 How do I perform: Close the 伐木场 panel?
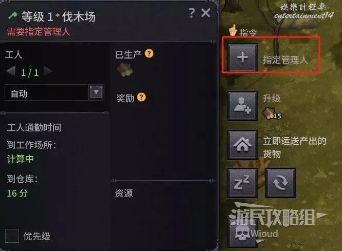[x=206, y=13]
